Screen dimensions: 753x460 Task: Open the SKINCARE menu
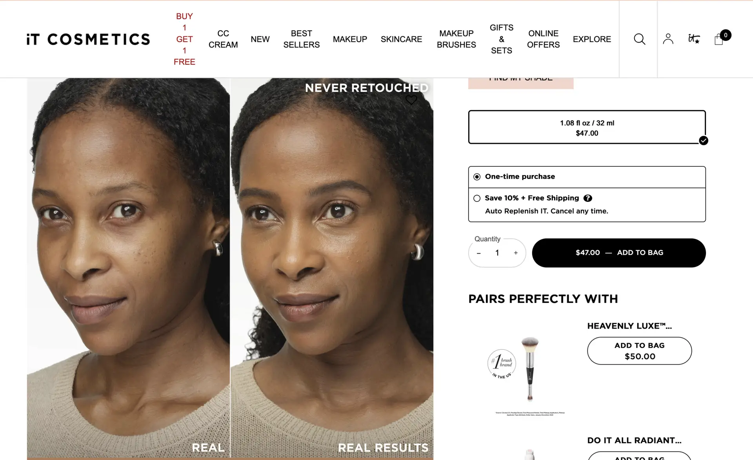(401, 39)
